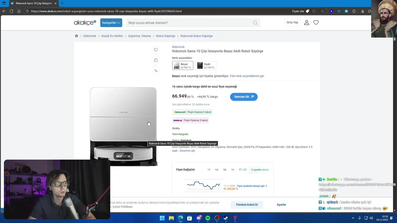Open the user profile icon
The width and height of the screenshot is (397, 223).
click(306, 22)
